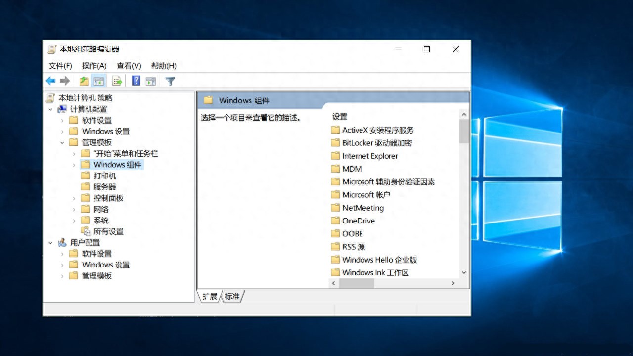Click the vertical scrollbar thumb in list
This screenshot has width=633, height=356.
click(x=464, y=131)
